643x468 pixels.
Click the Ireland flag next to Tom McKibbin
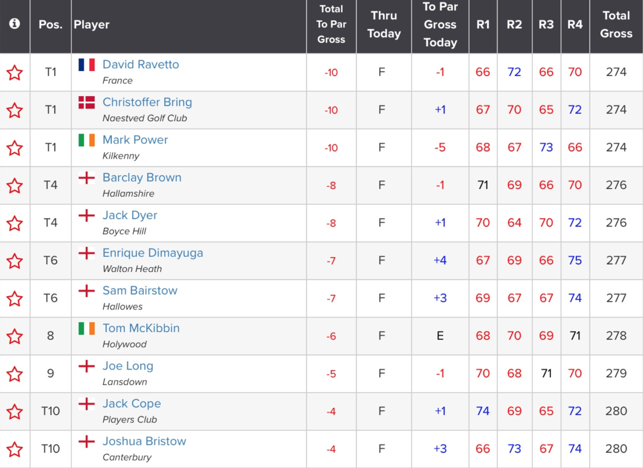87,329
